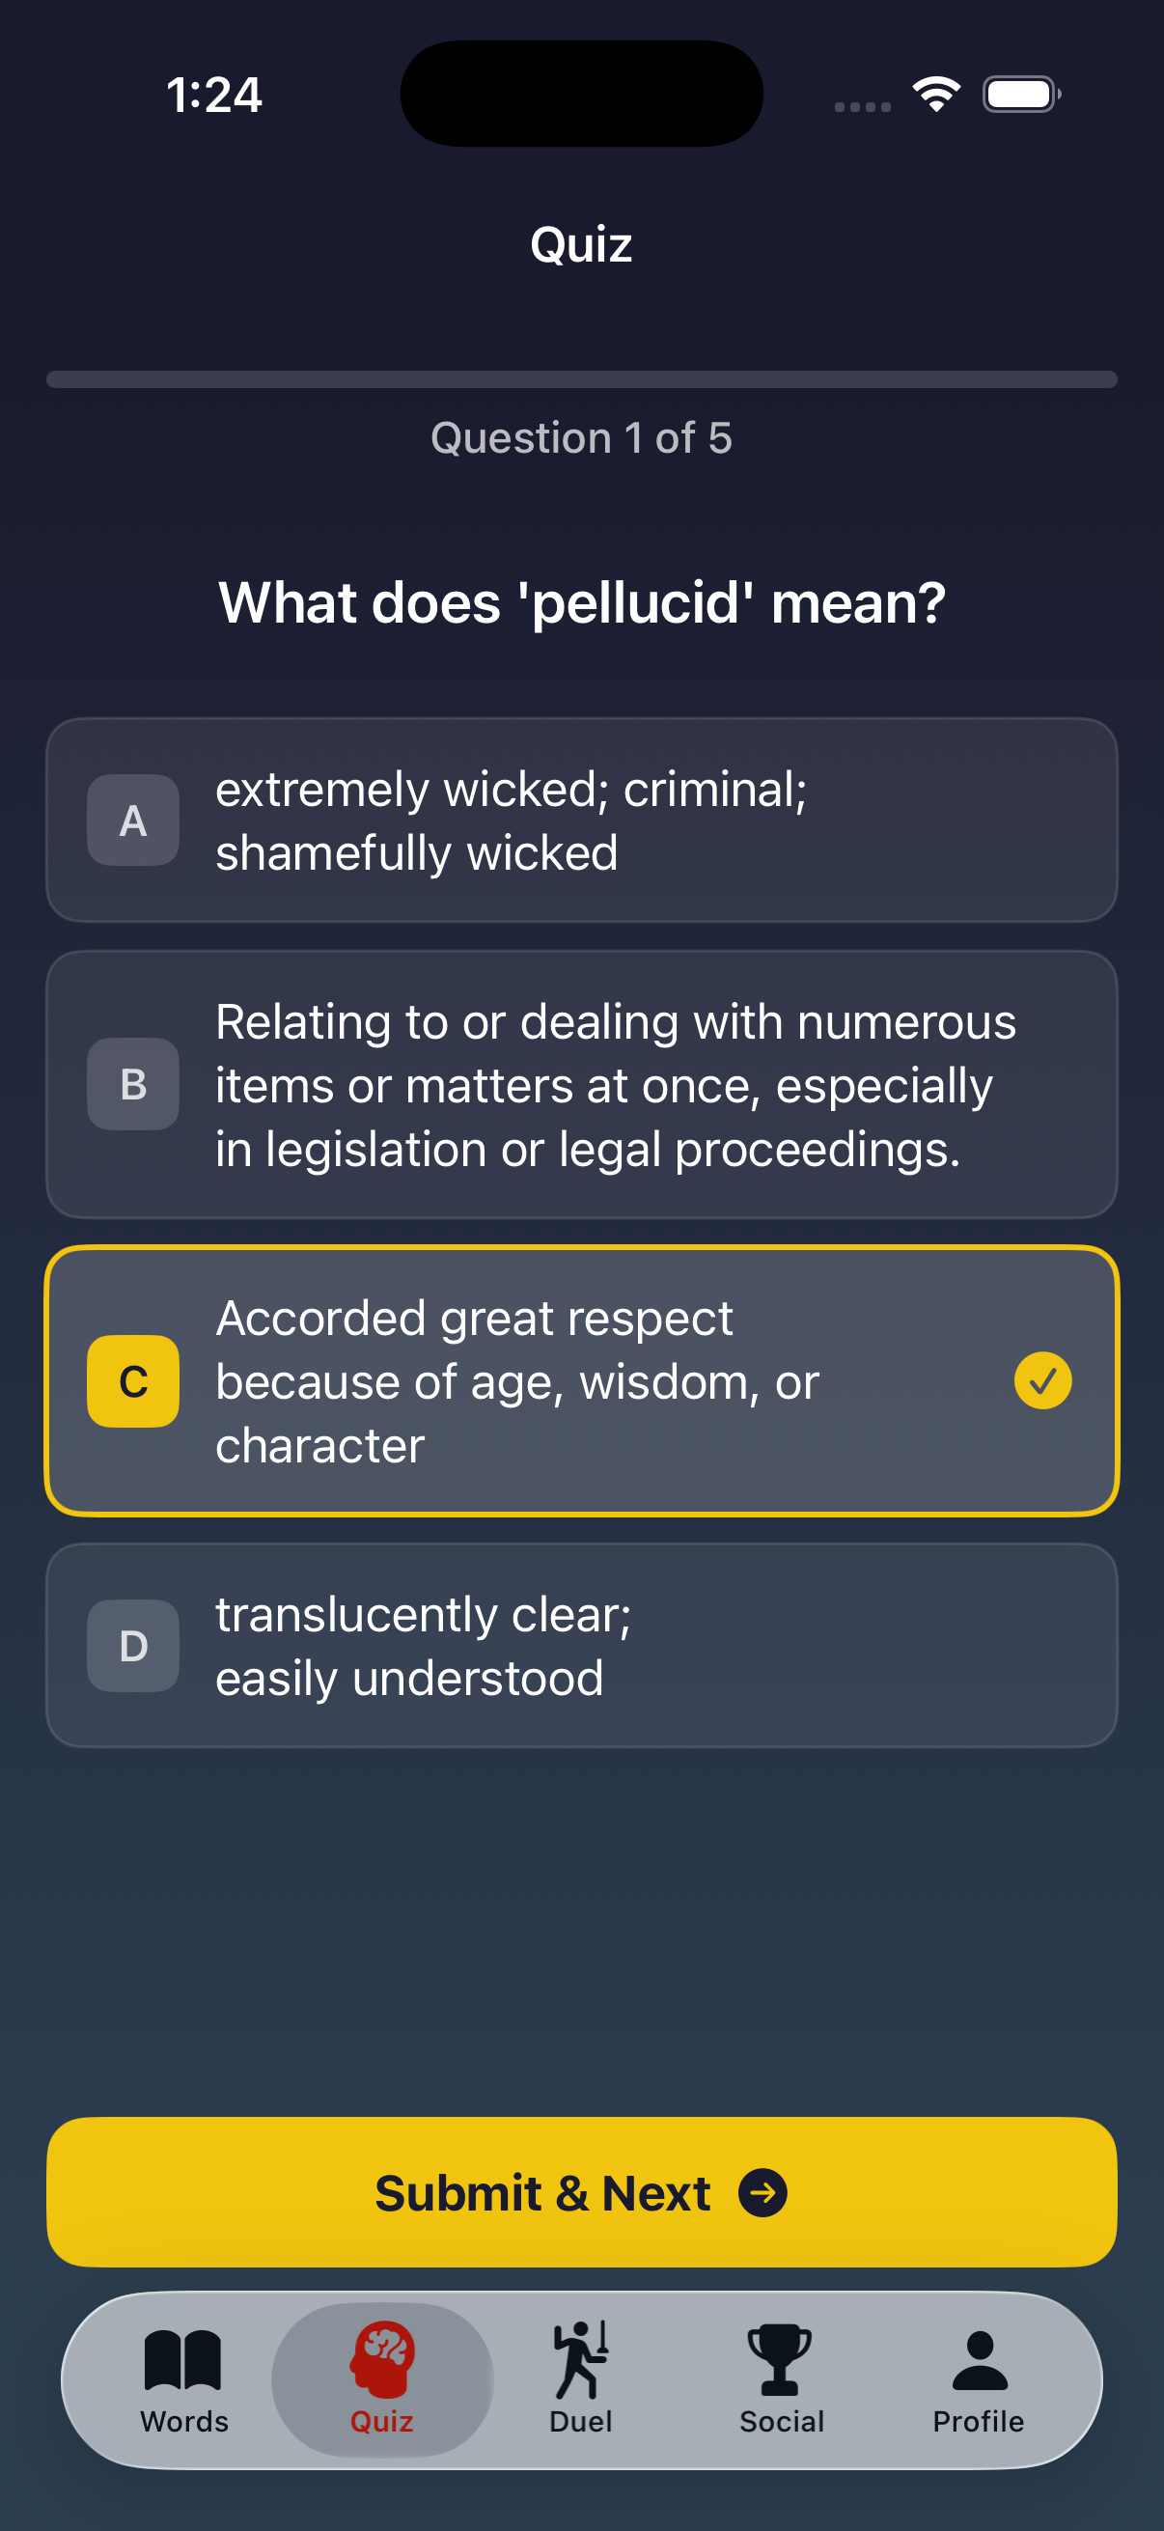Select answer option A about wickedness
Viewport: 1164px width, 2531px height.
tap(581, 820)
